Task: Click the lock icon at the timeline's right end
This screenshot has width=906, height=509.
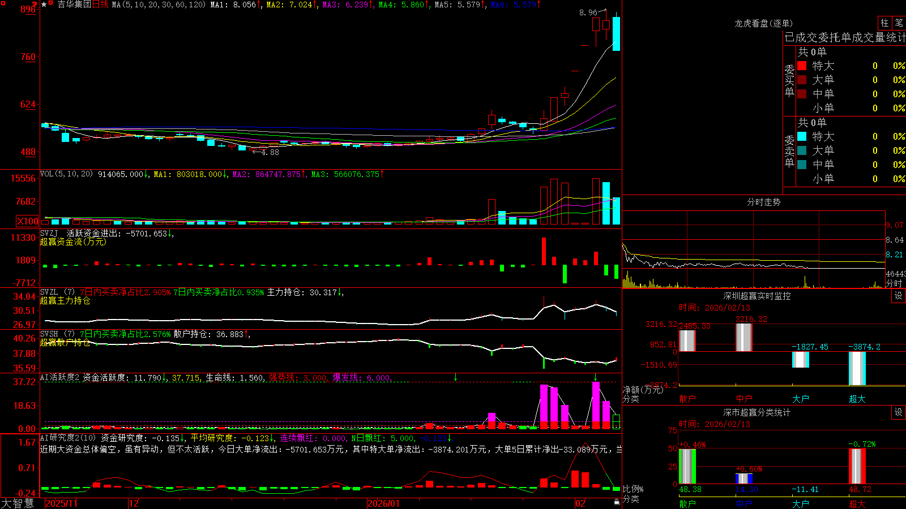Action: click(617, 502)
